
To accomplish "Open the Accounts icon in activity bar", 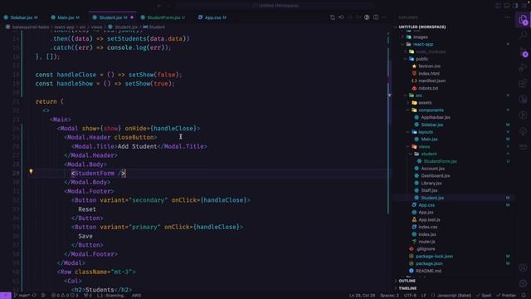I will pos(524,267).
